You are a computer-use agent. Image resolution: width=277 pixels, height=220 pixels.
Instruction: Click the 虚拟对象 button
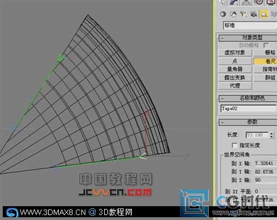tap(235, 53)
